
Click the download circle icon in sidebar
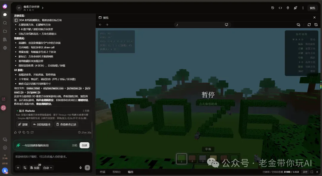tap(5, 148)
